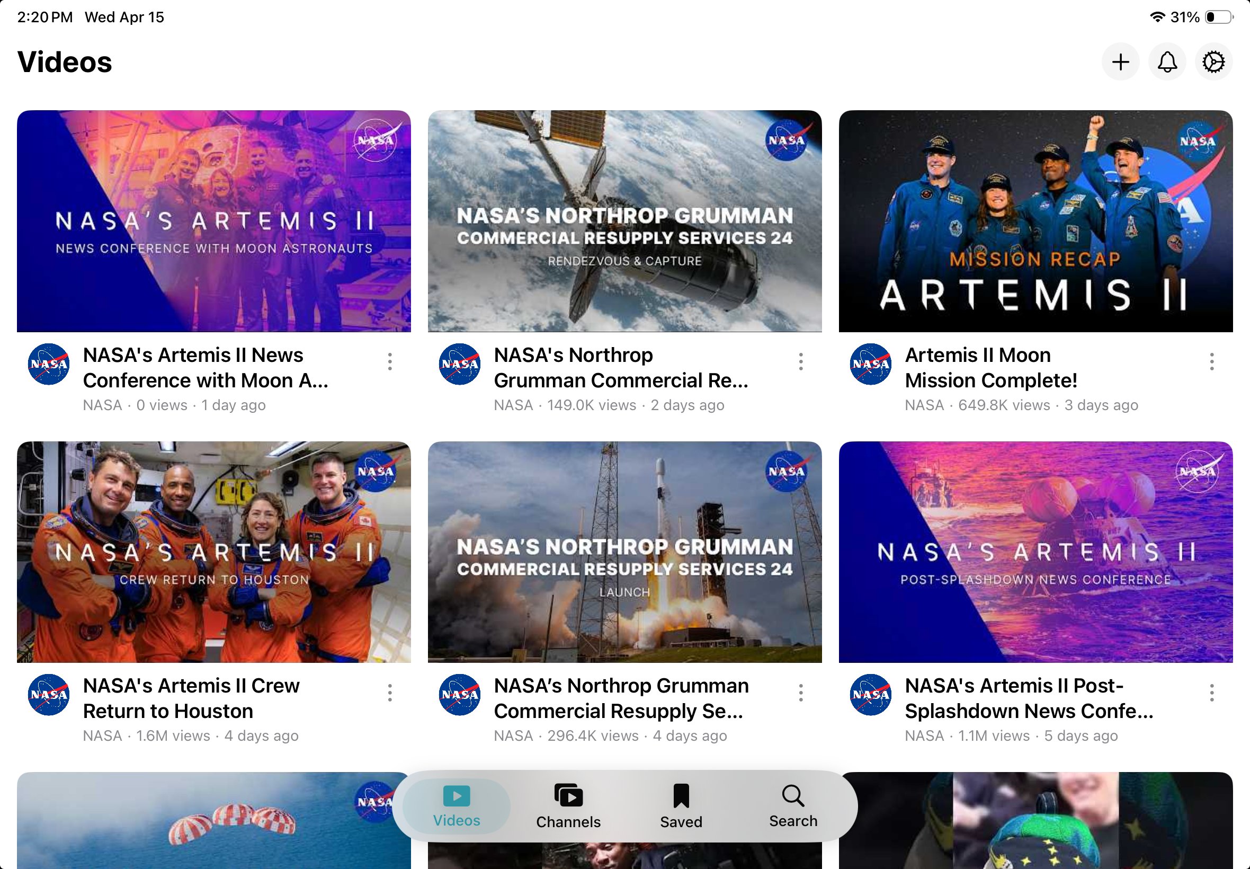Tap NASA avatar beside Northrop Grumman Commercial Re... title
This screenshot has height=869, width=1250.
pyautogui.click(x=460, y=364)
